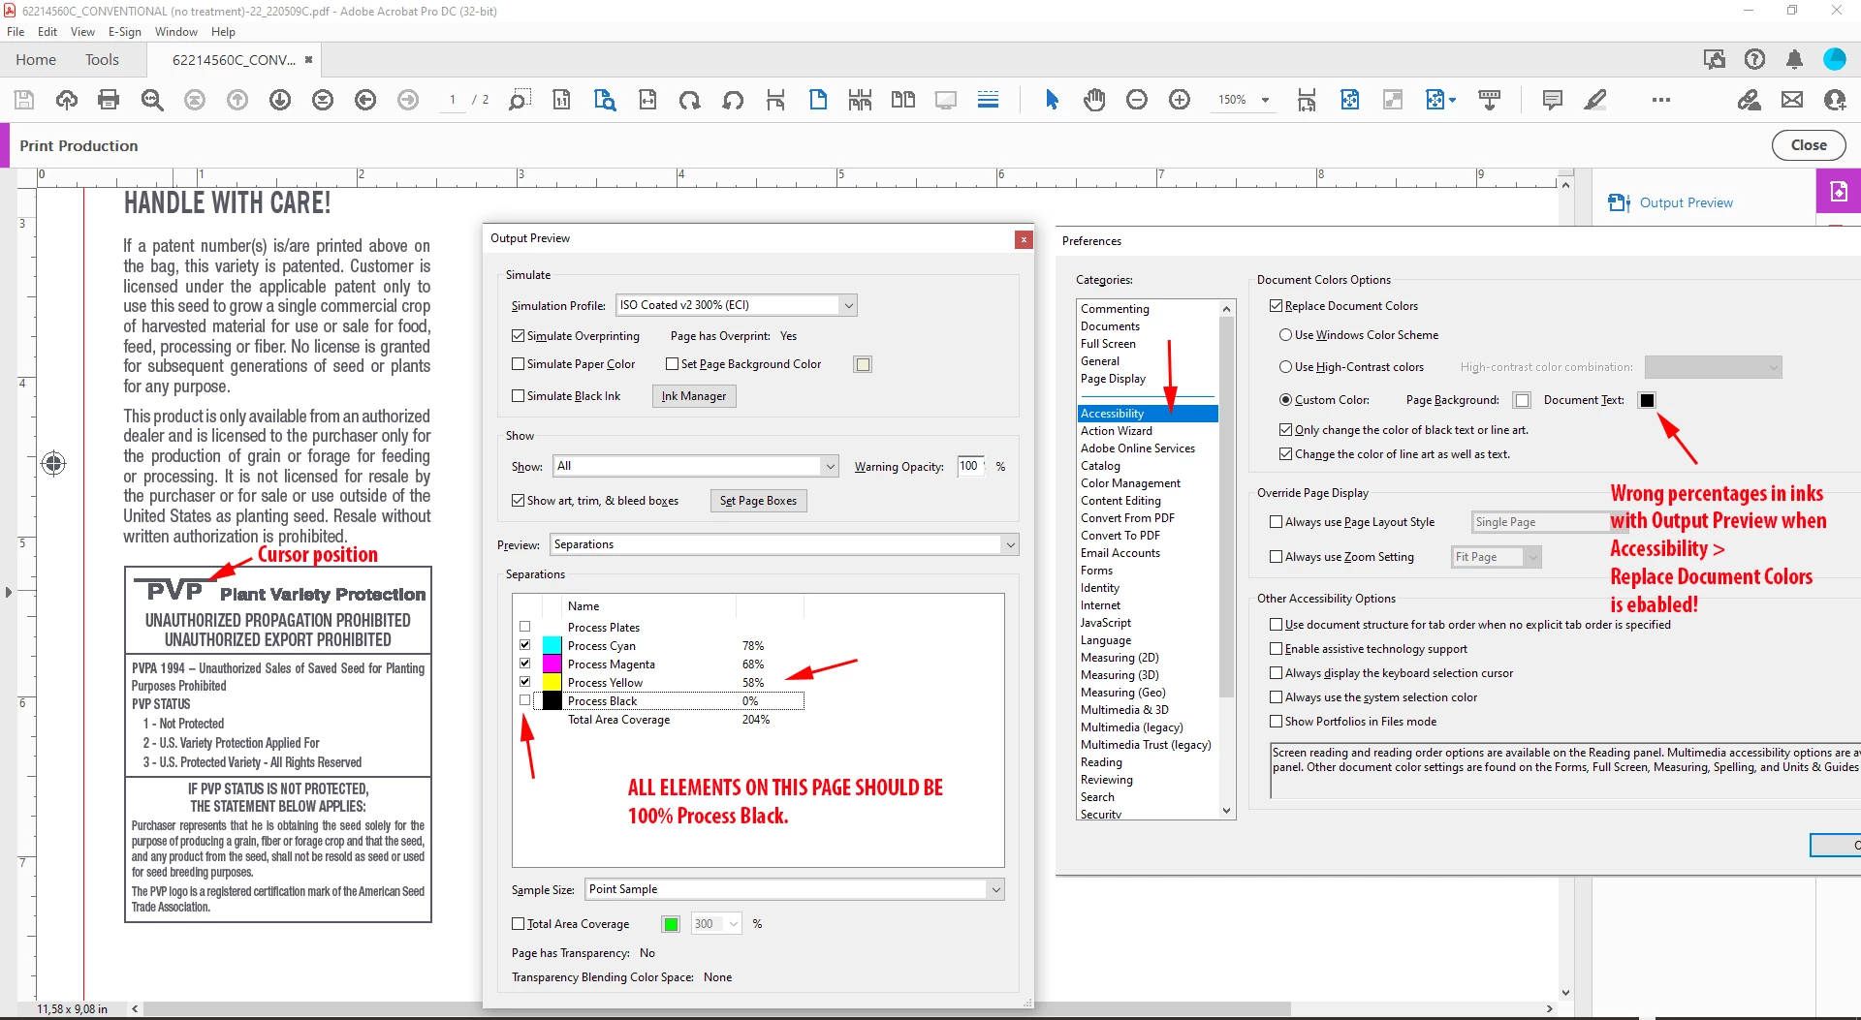
Task: Open the File menu
Action: tap(16, 32)
